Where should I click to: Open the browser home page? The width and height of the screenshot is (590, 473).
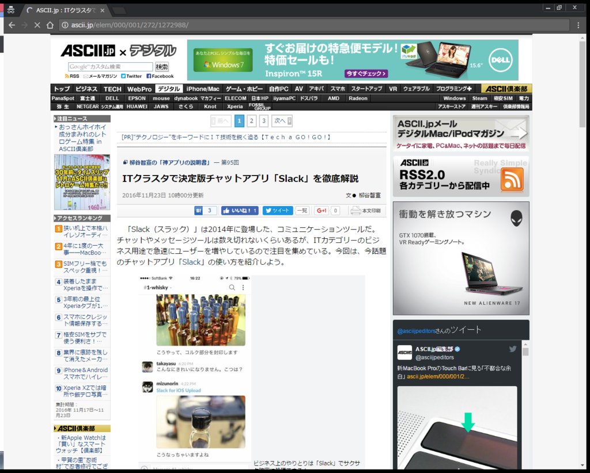coord(50,25)
